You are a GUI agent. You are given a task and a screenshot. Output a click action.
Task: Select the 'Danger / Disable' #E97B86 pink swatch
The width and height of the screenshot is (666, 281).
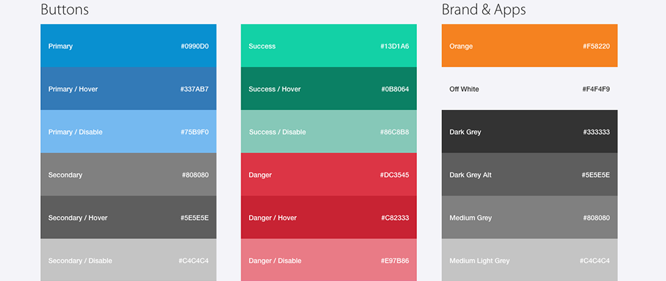pos(329,260)
